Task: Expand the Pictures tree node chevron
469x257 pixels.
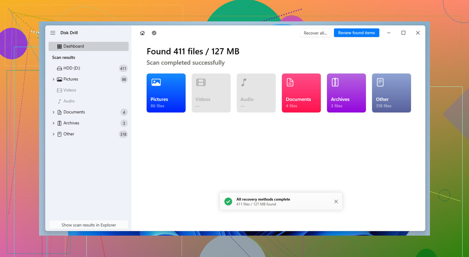Action: coord(53,79)
